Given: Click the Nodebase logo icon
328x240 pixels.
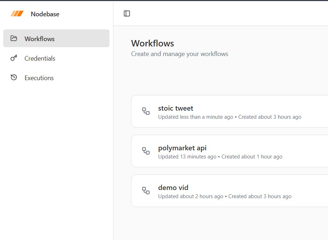Looking at the screenshot, I should tap(16, 14).
